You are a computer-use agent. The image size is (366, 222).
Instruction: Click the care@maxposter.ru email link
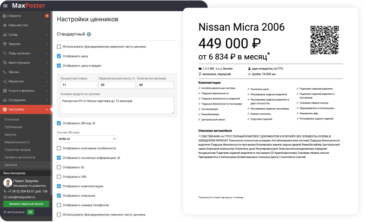click(x=21, y=197)
